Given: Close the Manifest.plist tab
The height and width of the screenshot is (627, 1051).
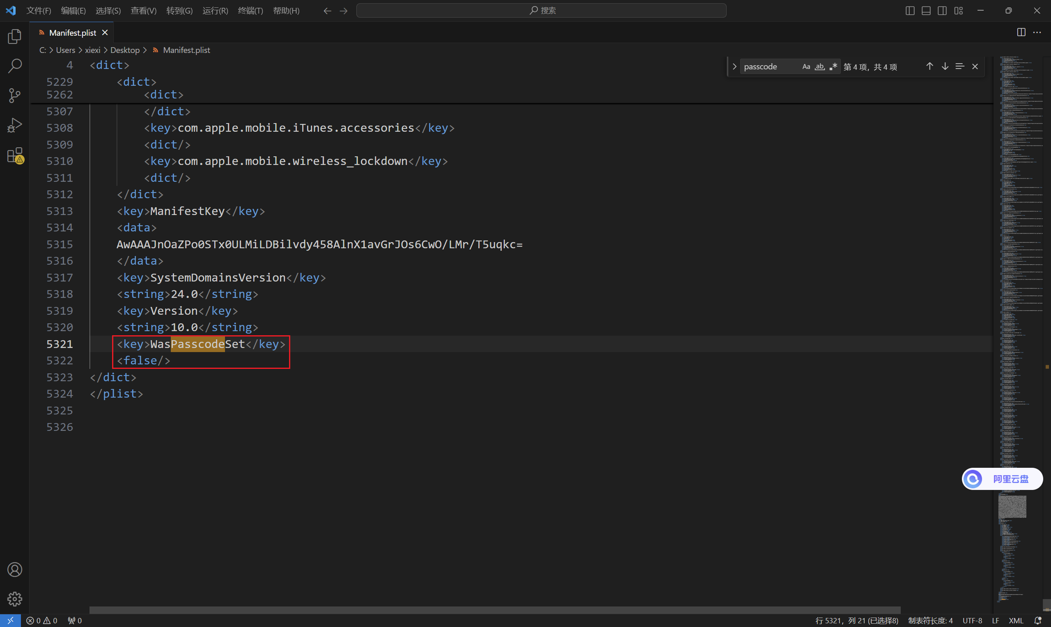Looking at the screenshot, I should (105, 32).
